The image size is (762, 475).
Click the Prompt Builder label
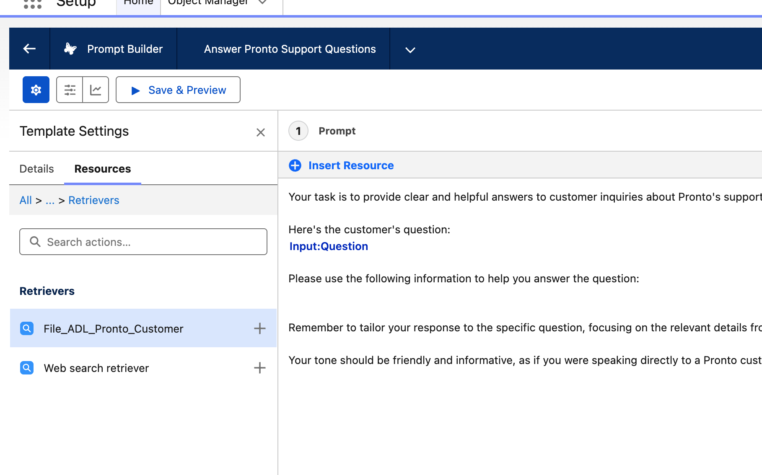click(x=125, y=49)
